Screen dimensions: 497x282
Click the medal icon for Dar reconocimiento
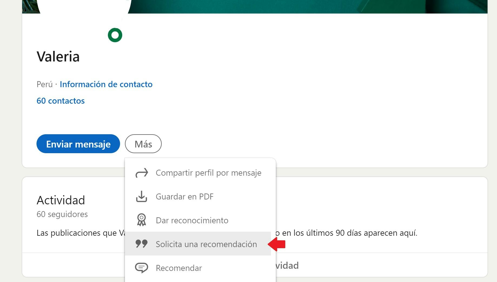(x=141, y=220)
